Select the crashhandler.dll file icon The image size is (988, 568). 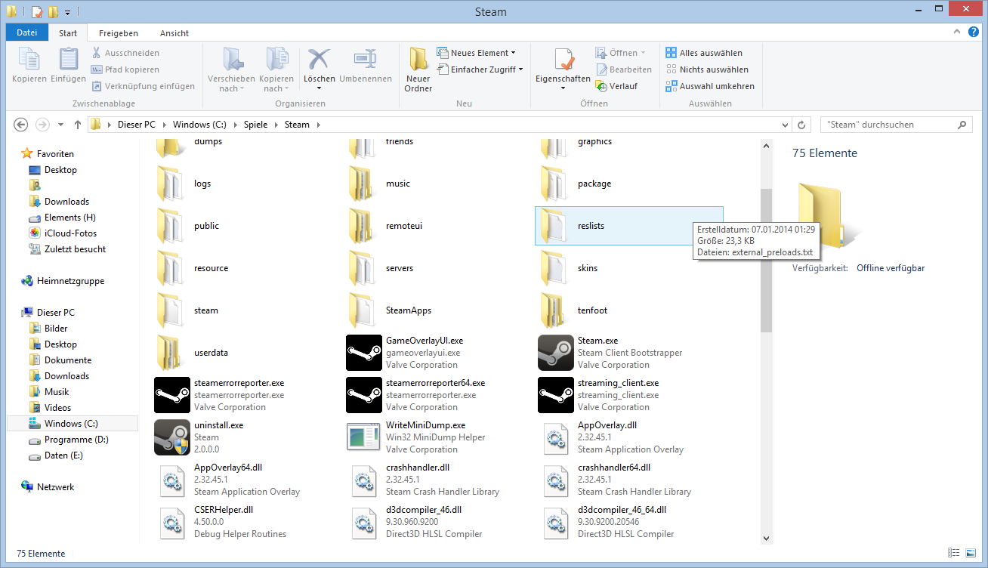(x=364, y=480)
